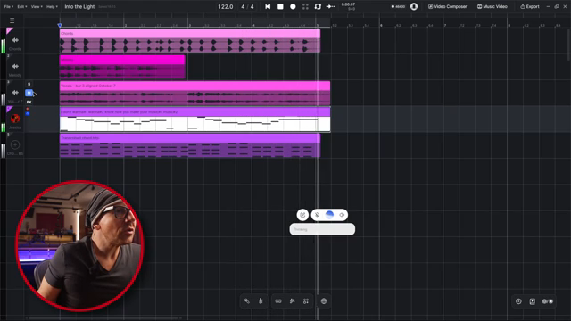The height and width of the screenshot is (321, 571).
Task: Toggle the assistant microphone mute
Action: pos(318,215)
